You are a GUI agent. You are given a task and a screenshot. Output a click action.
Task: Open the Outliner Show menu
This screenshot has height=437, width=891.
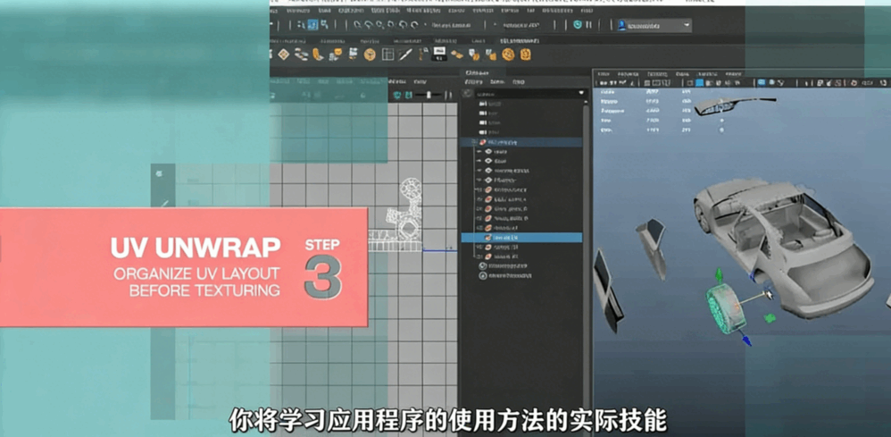tap(499, 82)
